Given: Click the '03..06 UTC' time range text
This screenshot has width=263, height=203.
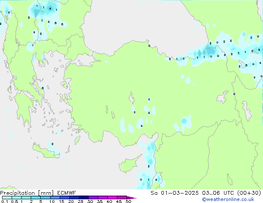Looking at the screenshot, I should coord(218,193).
